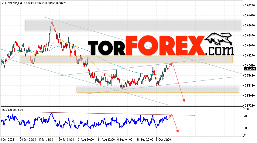This screenshot has height=143, width=257.
Task: Select the 20 Jul 04:00 date label
Action: tap(66, 140)
